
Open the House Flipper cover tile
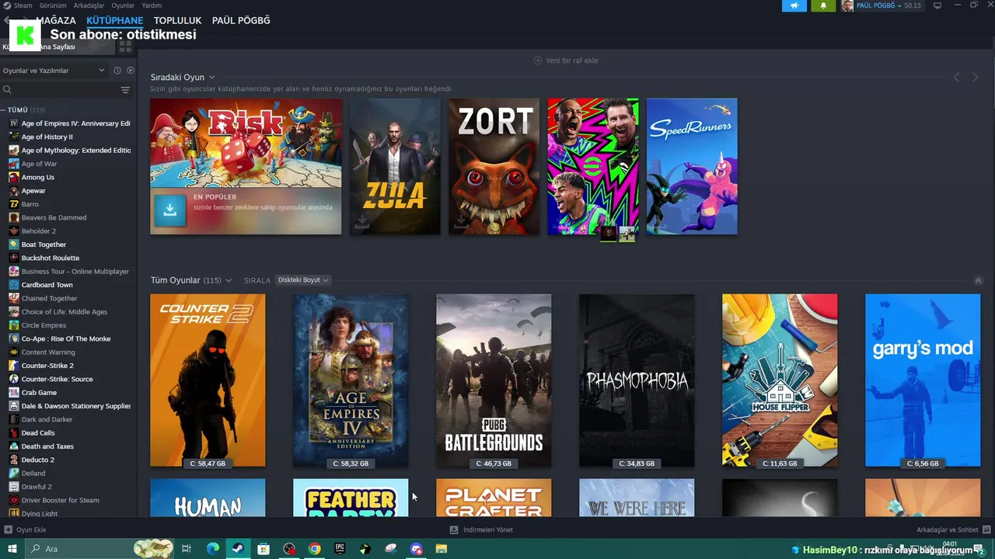tap(780, 380)
